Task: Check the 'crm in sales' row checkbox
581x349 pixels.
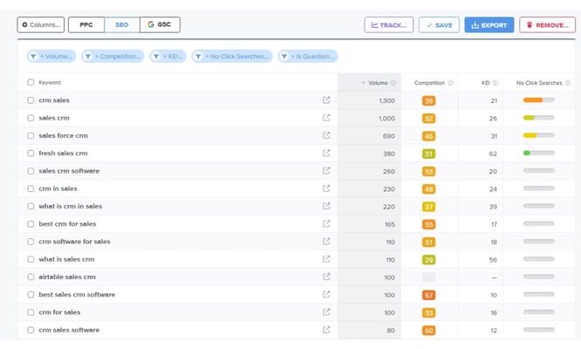Action: pyautogui.click(x=31, y=188)
